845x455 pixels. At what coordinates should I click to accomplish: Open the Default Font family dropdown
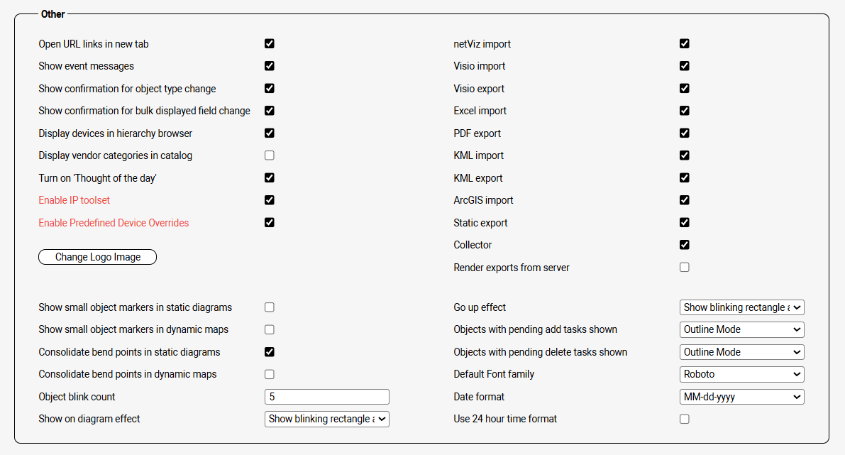(741, 374)
